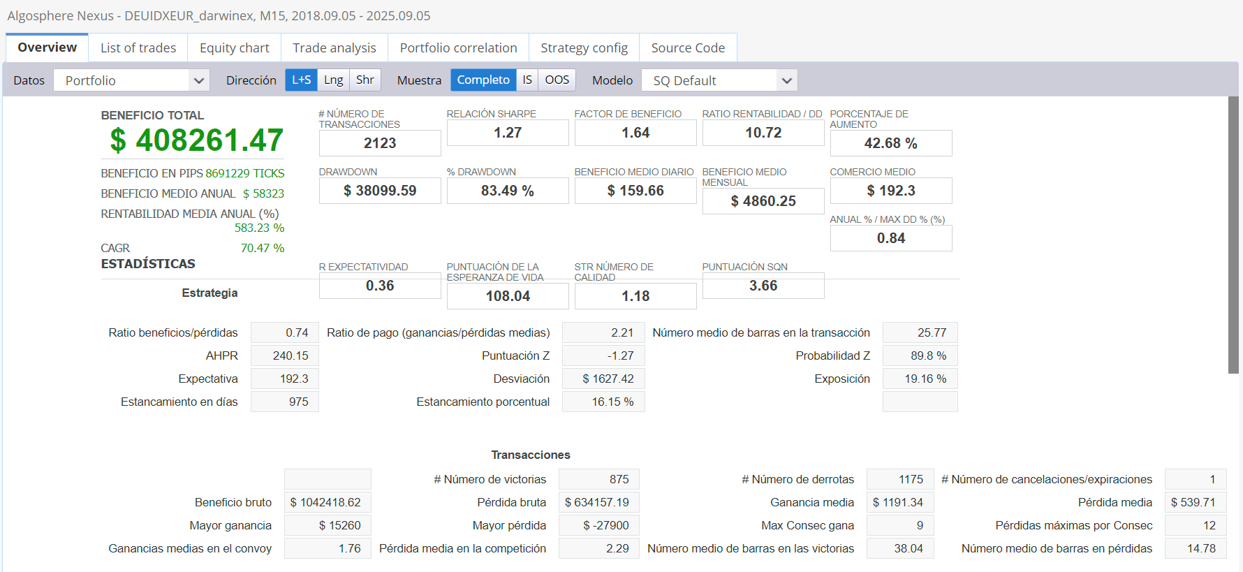
Task: Toggle direction to Lng only
Action: click(333, 80)
